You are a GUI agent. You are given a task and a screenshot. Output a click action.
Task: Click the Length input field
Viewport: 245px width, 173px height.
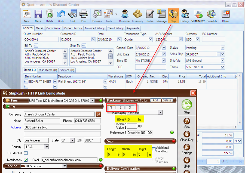[112, 155]
